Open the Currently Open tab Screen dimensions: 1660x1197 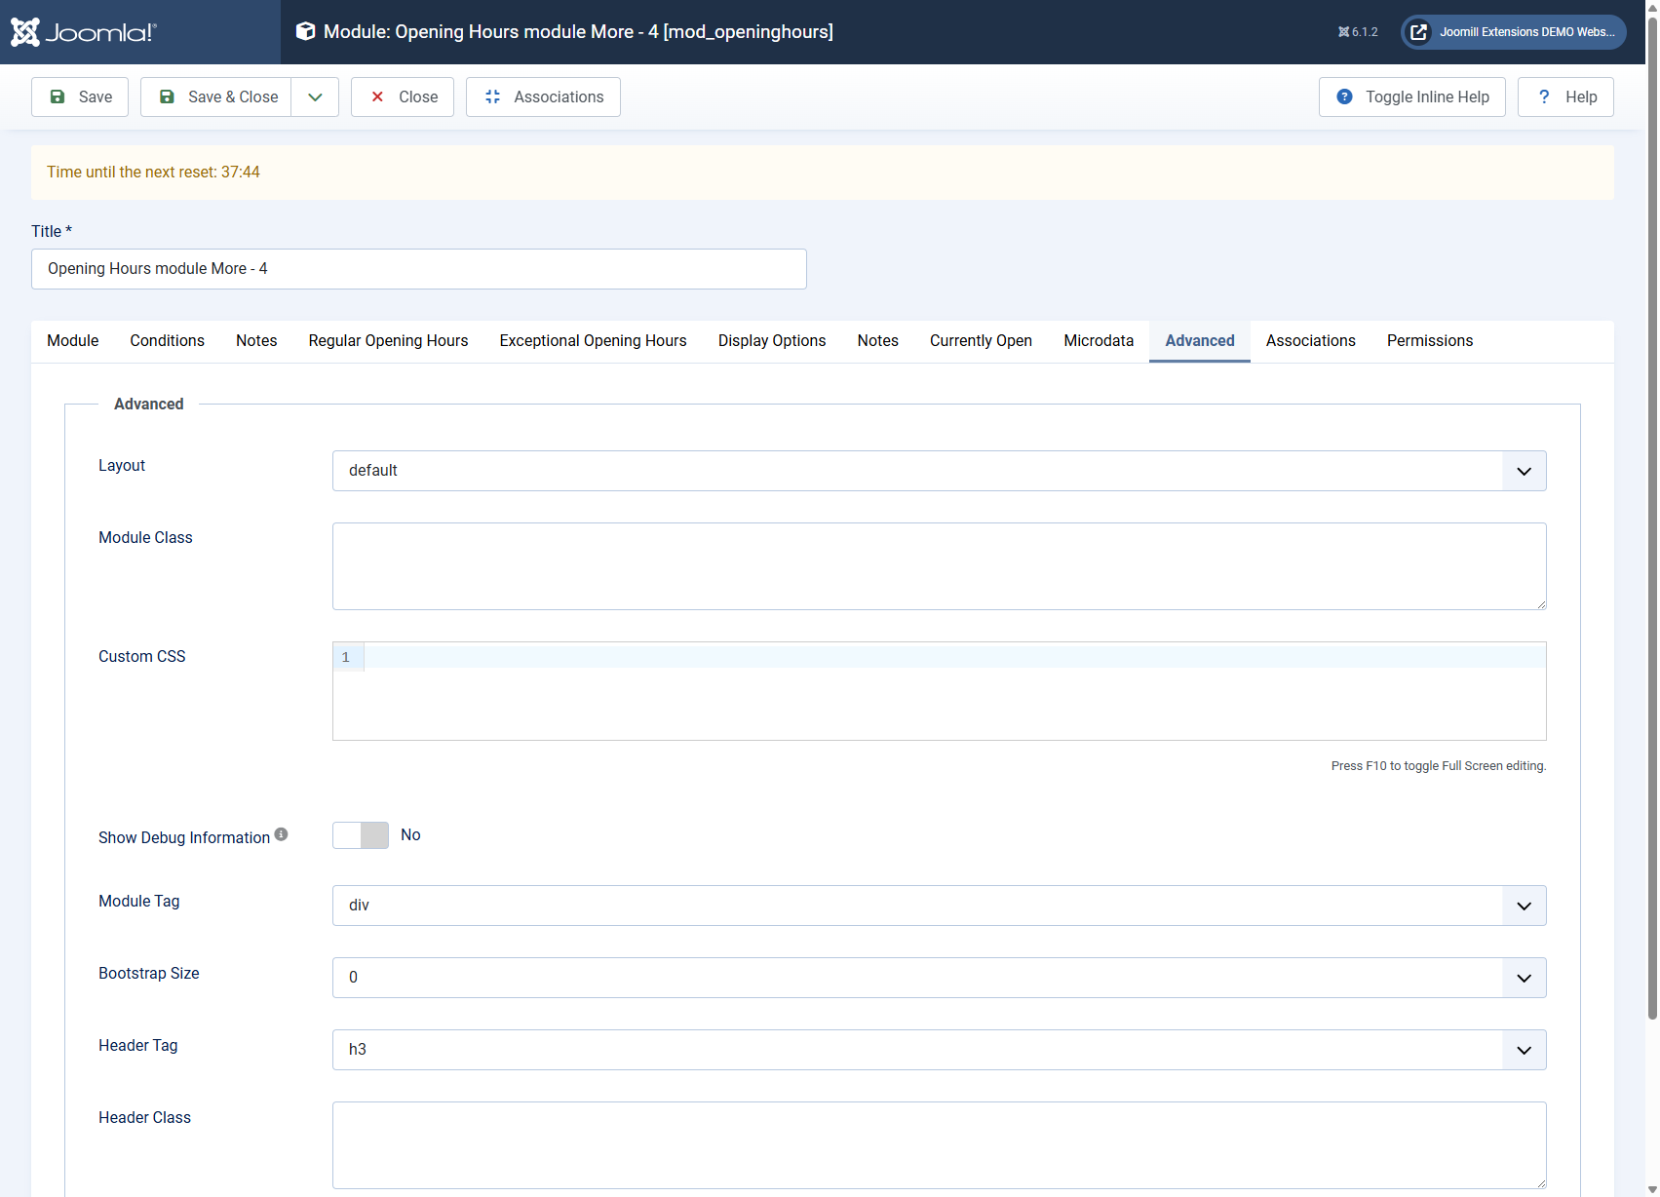(x=981, y=341)
